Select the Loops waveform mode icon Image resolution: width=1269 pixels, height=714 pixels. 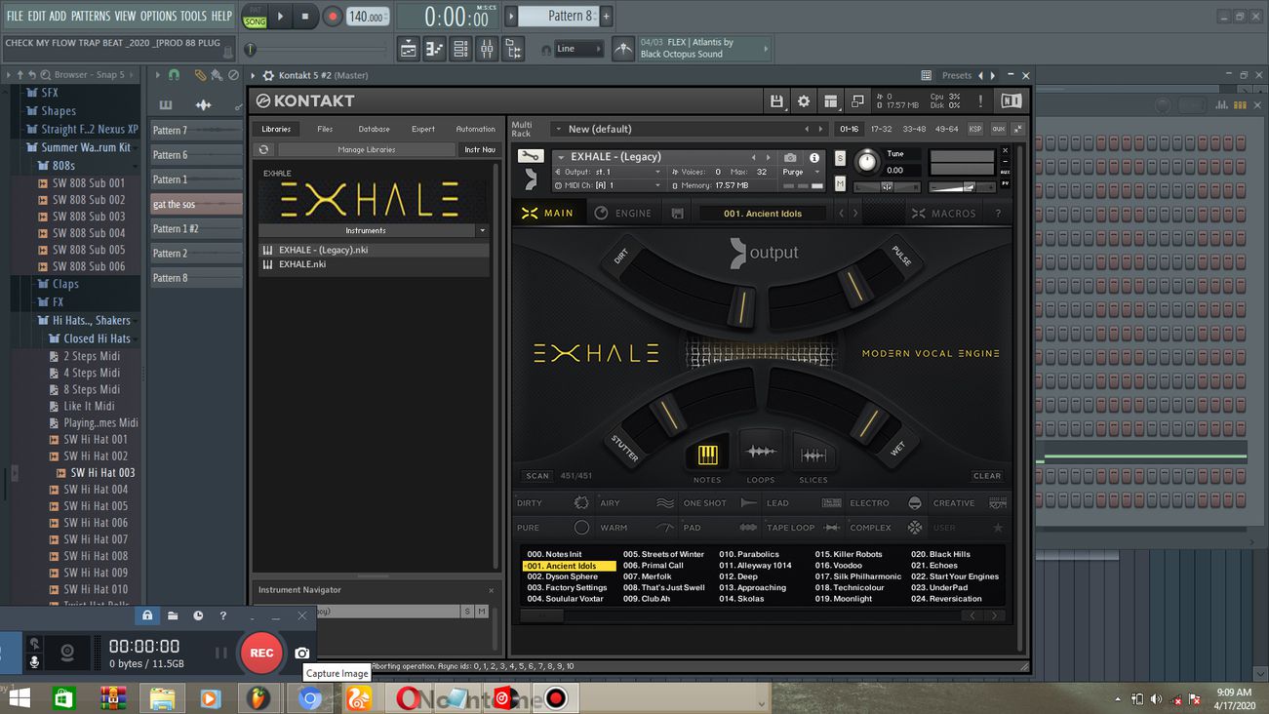760,453
